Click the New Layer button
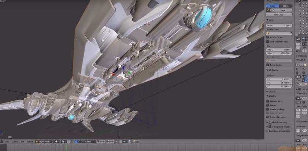The width and height of the screenshot is (308, 151). point(279,15)
